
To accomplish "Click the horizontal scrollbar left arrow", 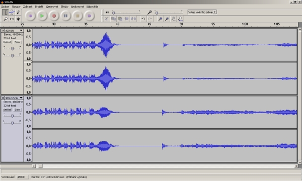I will (34, 166).
